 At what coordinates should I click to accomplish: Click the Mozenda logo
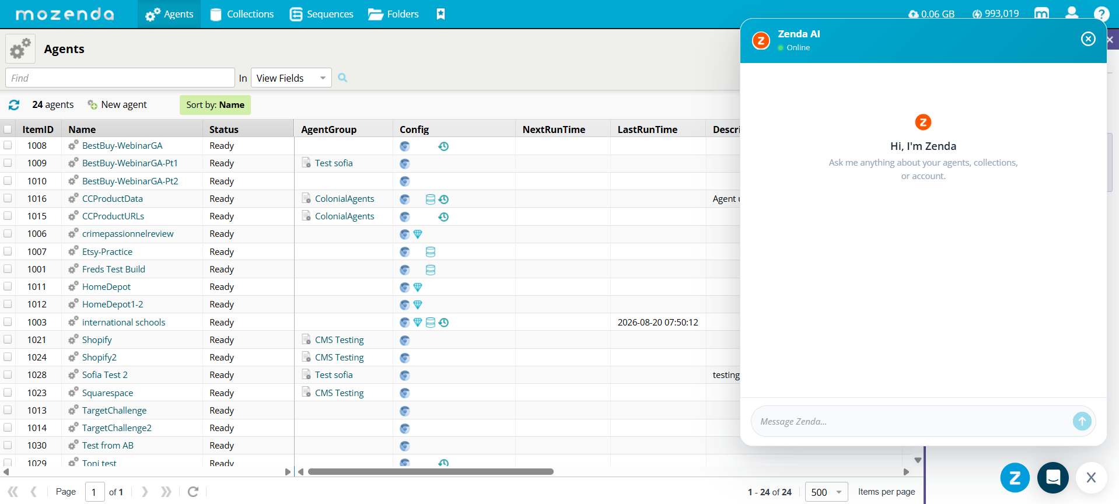pyautogui.click(x=65, y=14)
